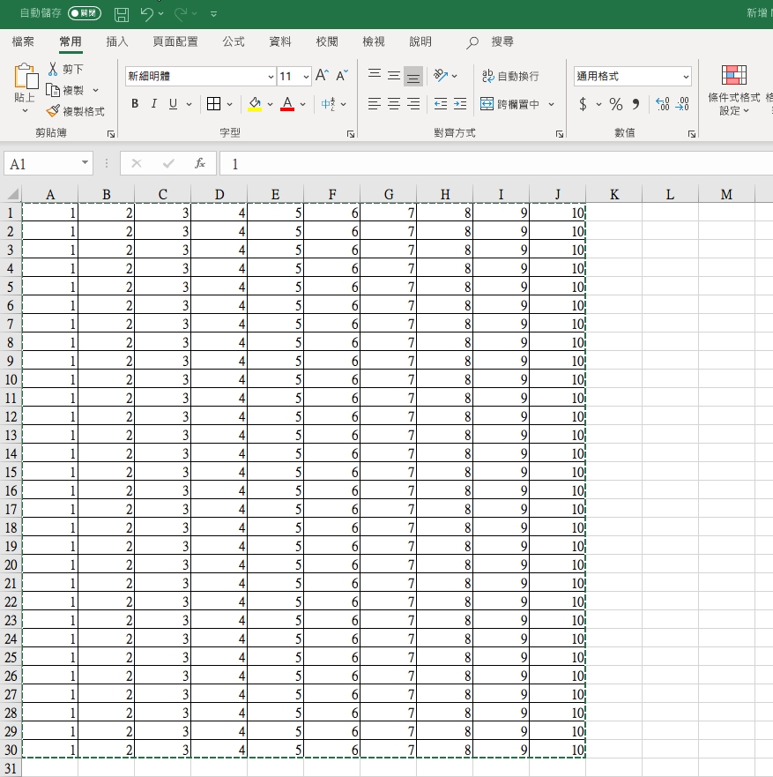Click the Format Painter brush icon
Viewport: 773px width, 777px height.
tap(53, 112)
